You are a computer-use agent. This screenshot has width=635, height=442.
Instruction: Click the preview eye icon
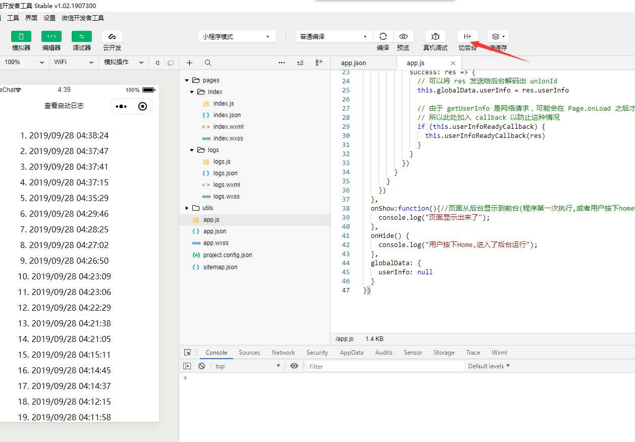403,36
